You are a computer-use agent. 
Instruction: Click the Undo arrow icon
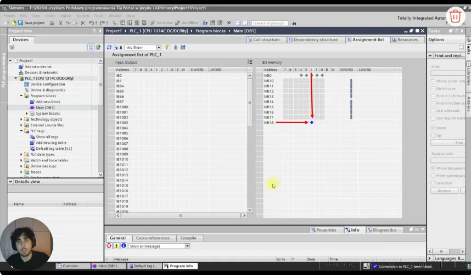point(91,23)
